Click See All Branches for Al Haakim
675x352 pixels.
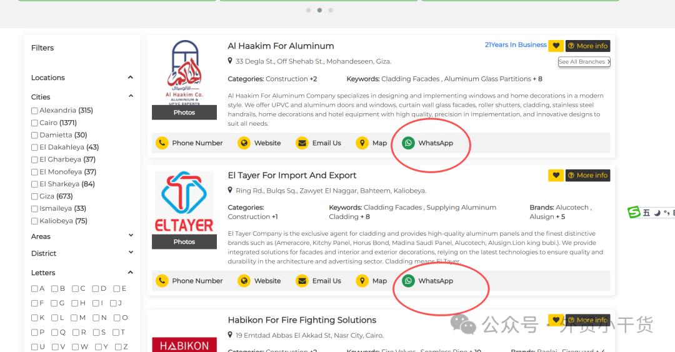[584, 62]
